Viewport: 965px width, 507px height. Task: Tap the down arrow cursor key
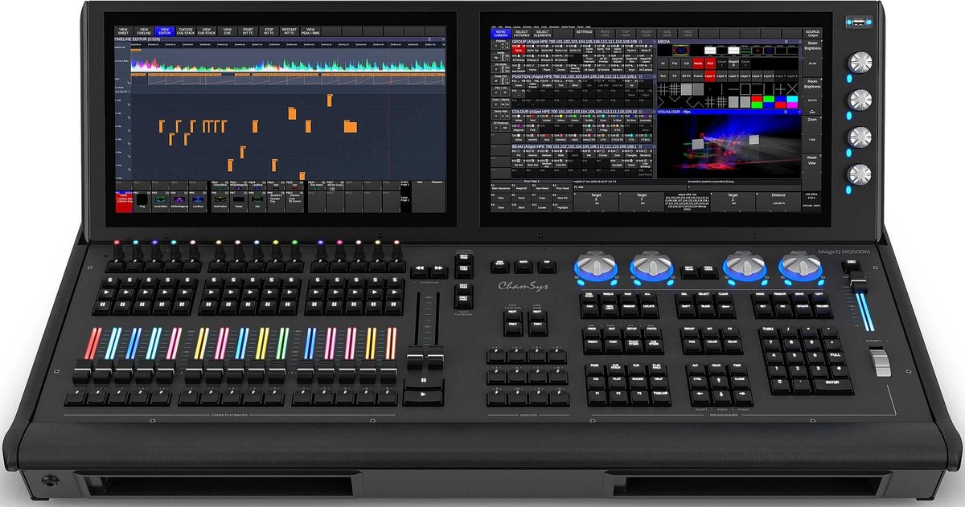tap(721, 397)
